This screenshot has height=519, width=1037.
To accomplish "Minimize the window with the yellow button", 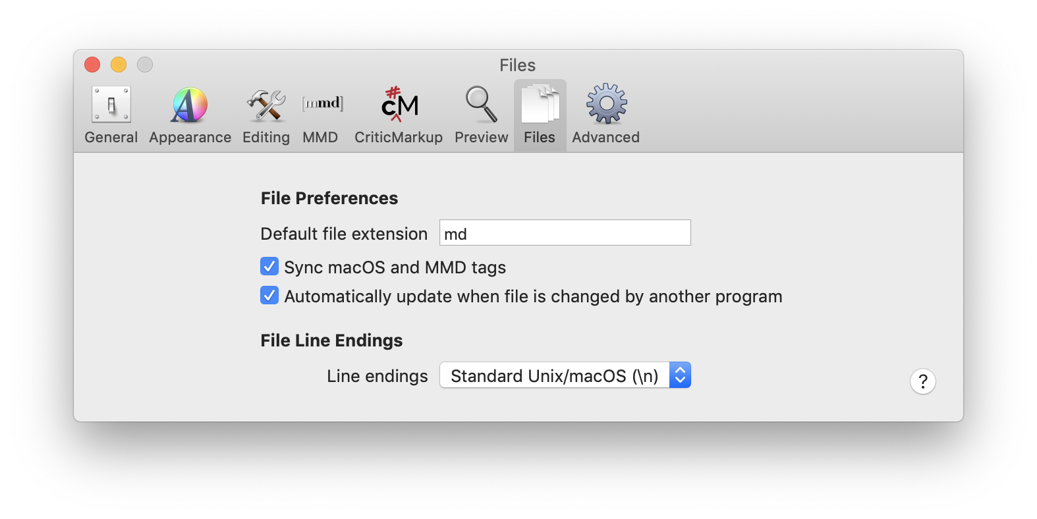I will click(119, 65).
